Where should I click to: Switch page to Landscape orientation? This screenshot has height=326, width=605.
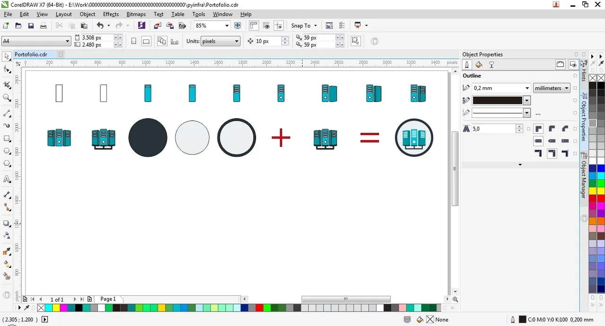point(146,41)
